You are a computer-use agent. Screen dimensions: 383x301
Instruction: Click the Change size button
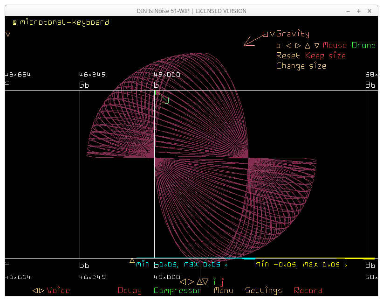pos(301,66)
